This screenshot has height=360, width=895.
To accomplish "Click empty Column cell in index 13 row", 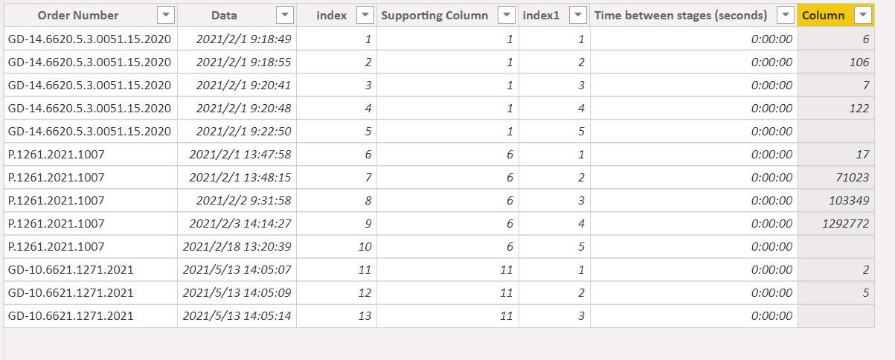I will pyautogui.click(x=836, y=315).
